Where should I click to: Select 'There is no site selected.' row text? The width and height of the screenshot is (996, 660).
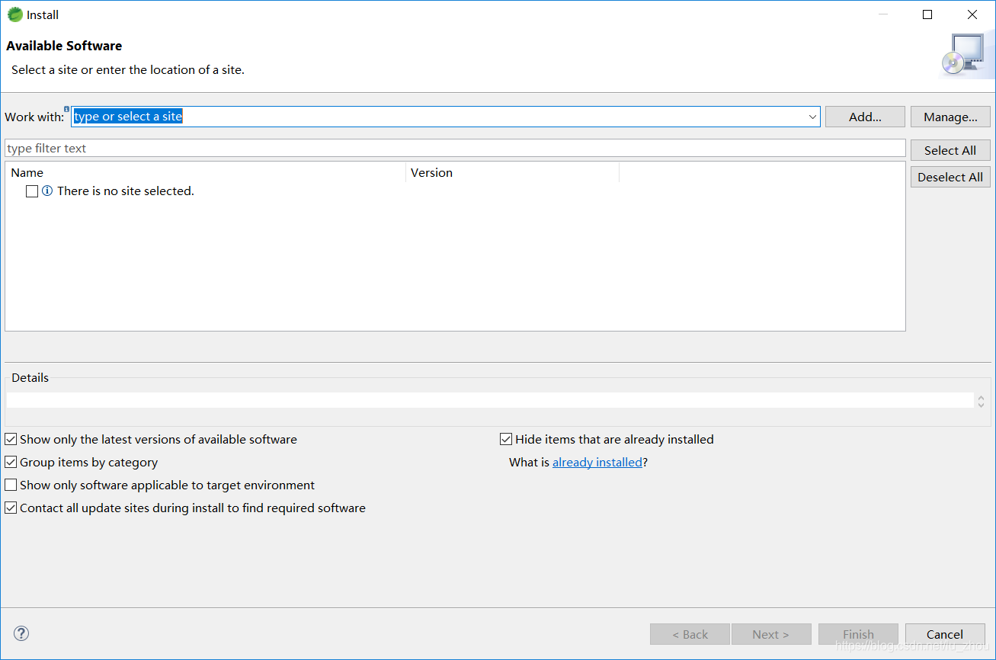(x=126, y=191)
